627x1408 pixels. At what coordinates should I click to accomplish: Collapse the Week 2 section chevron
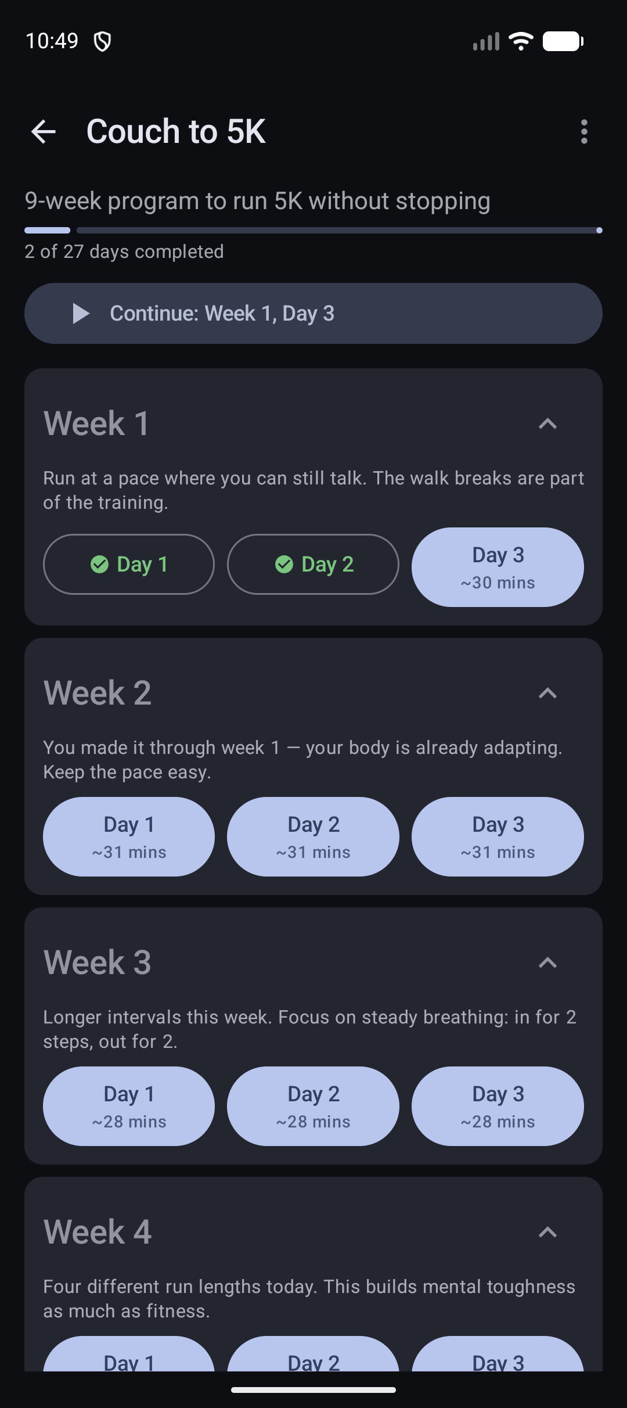[x=547, y=693]
